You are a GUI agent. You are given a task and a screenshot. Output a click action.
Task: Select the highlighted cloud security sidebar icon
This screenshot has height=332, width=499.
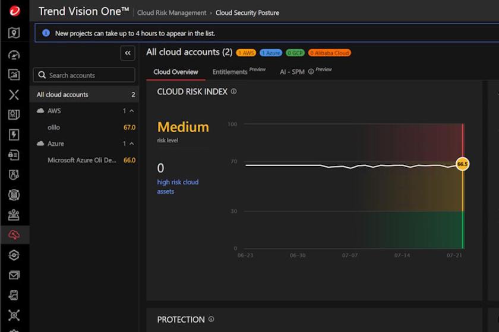(x=14, y=235)
